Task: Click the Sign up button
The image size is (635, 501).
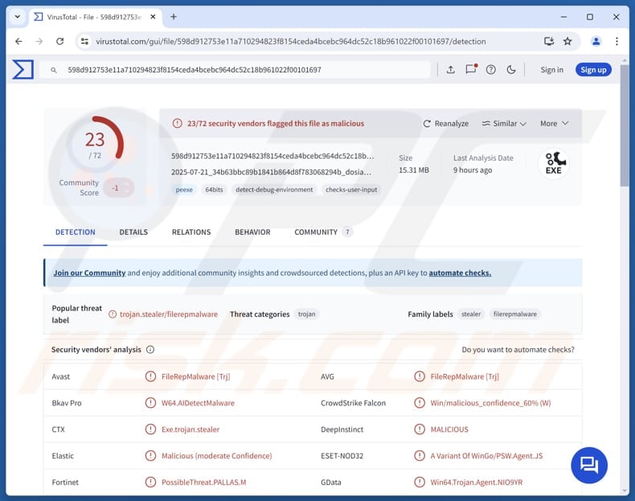Action: click(593, 70)
